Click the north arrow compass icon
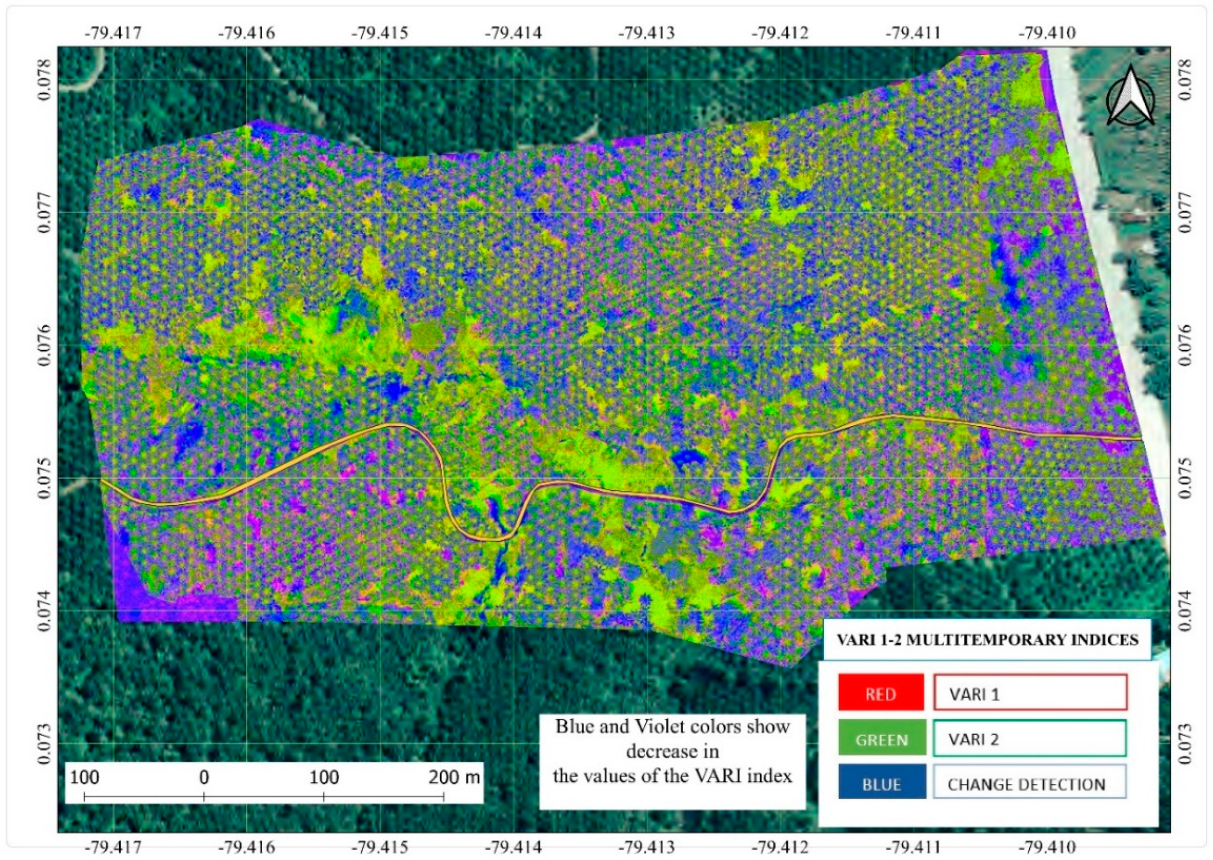Image resolution: width=1213 pixels, height=860 pixels. tap(1129, 99)
